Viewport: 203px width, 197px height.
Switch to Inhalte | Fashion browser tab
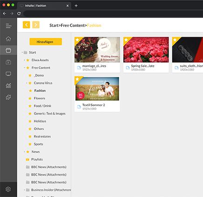tap(44, 6)
